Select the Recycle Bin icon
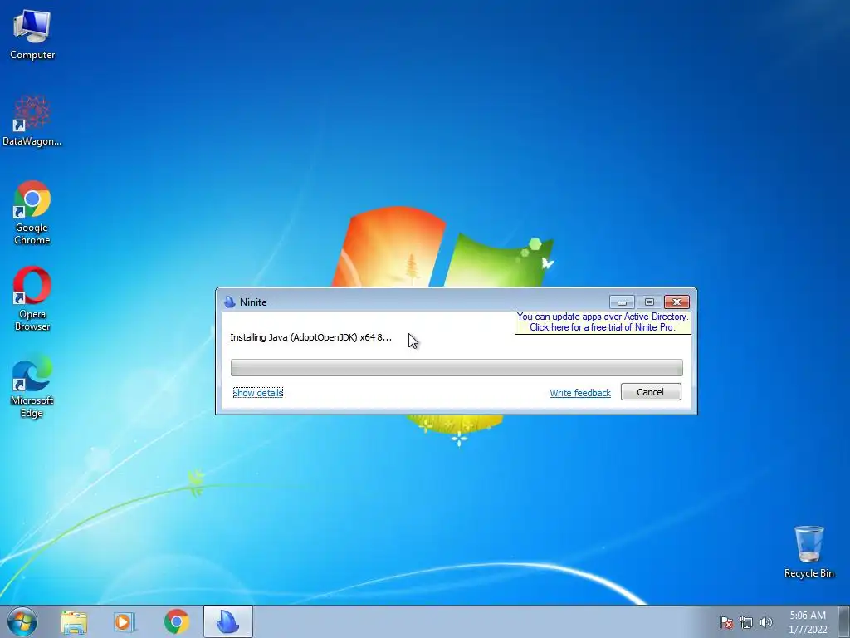The image size is (850, 638). click(x=808, y=552)
